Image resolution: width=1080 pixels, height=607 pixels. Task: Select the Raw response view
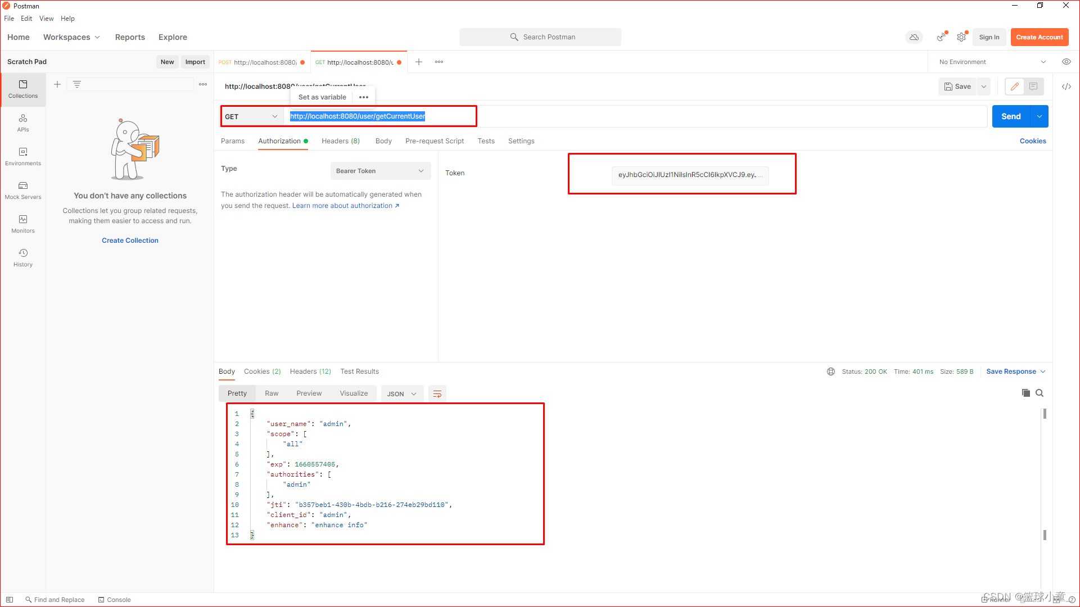[272, 393]
